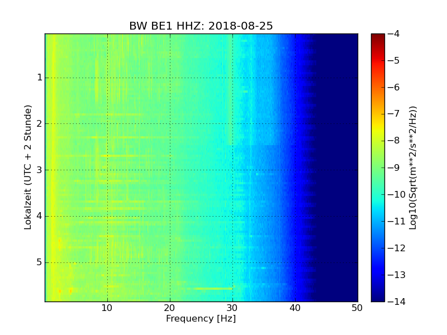Click colorbar tick label '−8'
The width and height of the screenshot is (447, 335).
click(x=394, y=141)
